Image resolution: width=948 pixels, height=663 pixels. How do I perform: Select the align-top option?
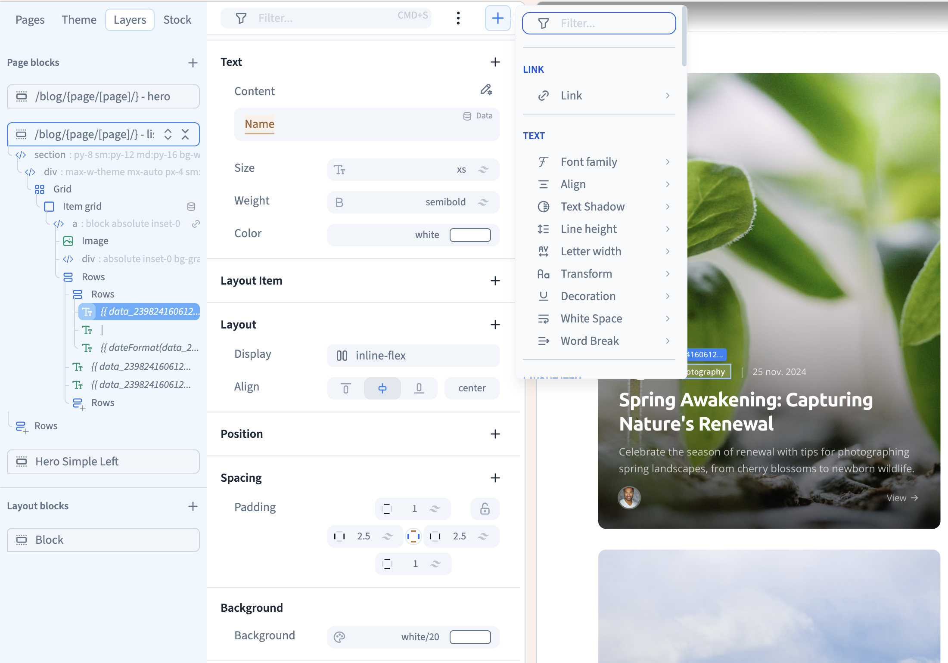point(345,388)
